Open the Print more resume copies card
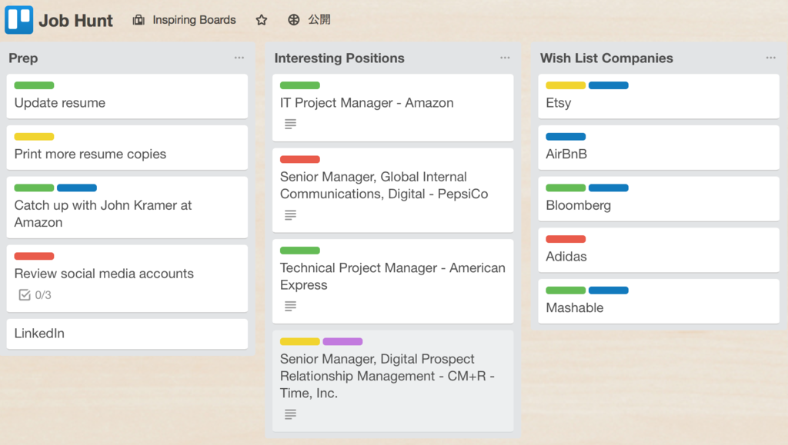This screenshot has width=788, height=445. (127, 148)
